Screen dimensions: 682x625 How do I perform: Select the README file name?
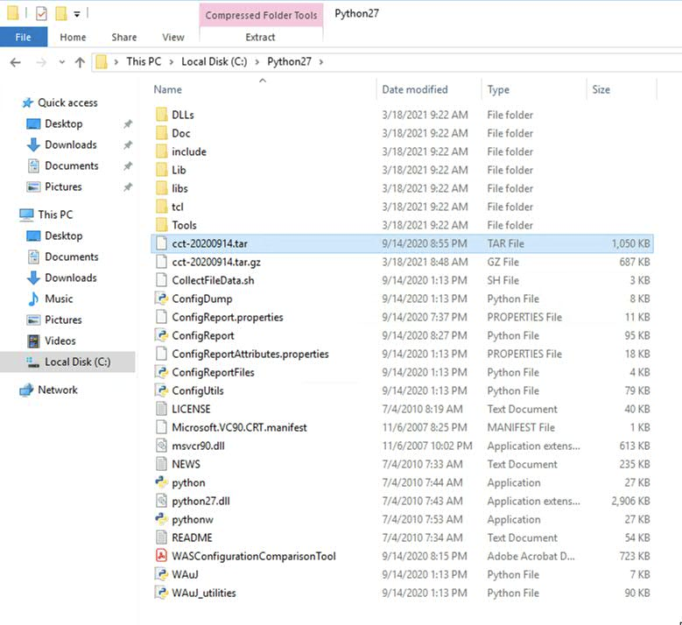192,538
